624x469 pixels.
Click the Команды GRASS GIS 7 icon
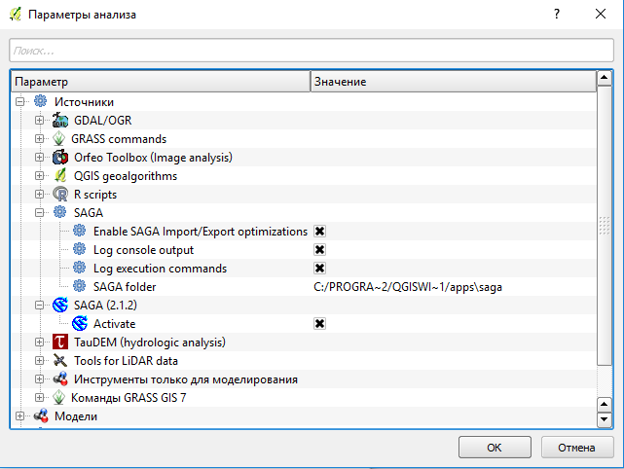59,397
